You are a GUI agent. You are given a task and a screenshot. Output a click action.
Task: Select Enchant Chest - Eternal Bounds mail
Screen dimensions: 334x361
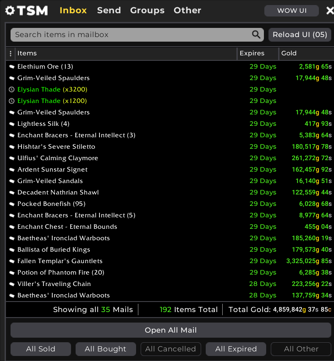coord(170,227)
